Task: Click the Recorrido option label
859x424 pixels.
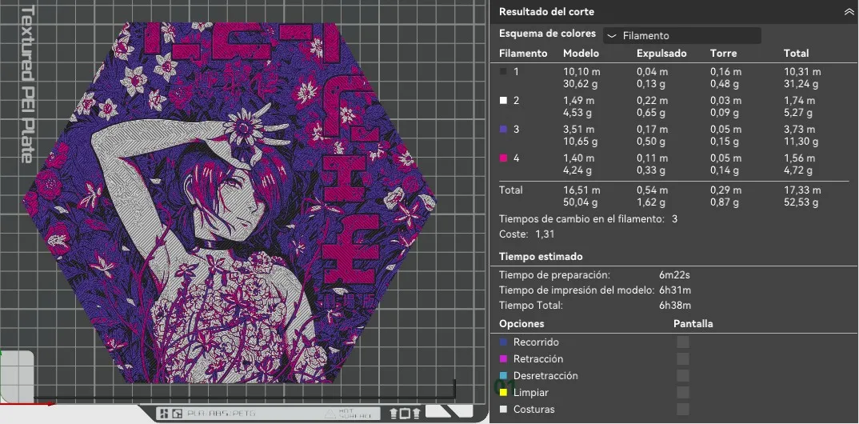Action: [x=536, y=342]
